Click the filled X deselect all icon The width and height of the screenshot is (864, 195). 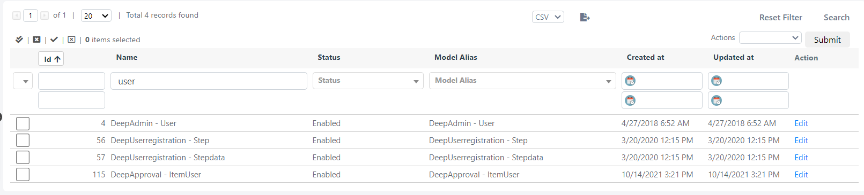tap(36, 40)
